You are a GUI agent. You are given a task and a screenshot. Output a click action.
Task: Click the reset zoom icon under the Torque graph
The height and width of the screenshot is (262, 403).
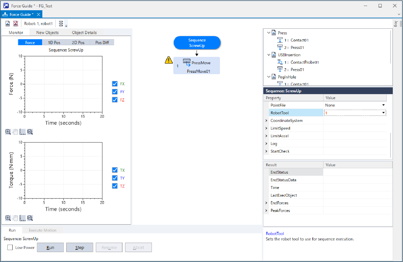(30, 218)
